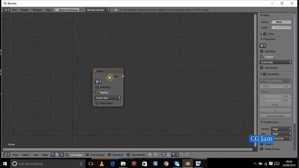Select the texture nodes tree type icon
Image resolution: width=299 pixels, height=168 pixels.
61,154
